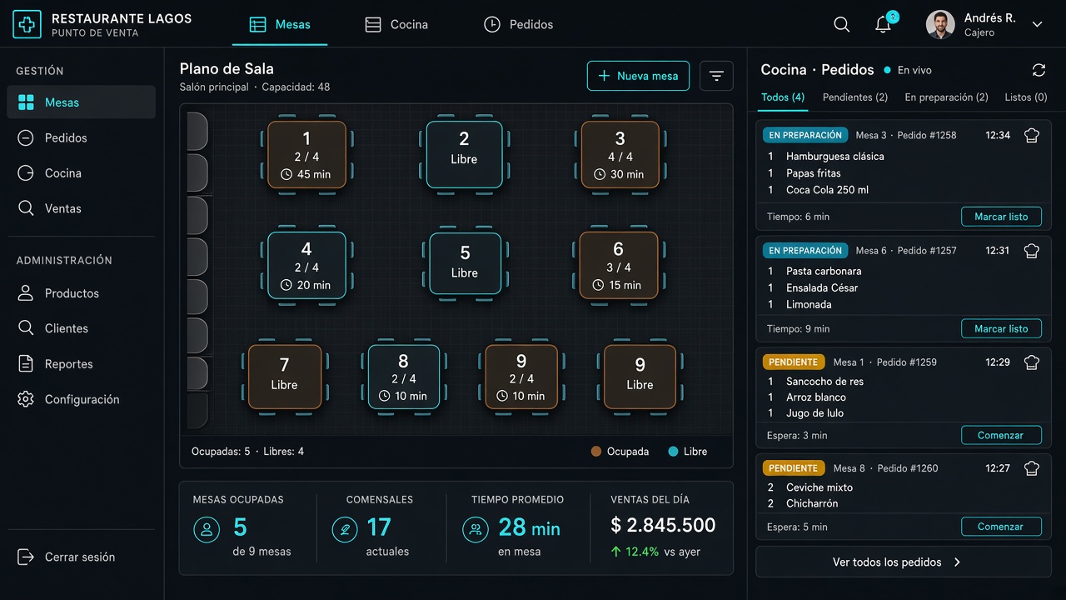Open notifications bell icon

tap(884, 25)
